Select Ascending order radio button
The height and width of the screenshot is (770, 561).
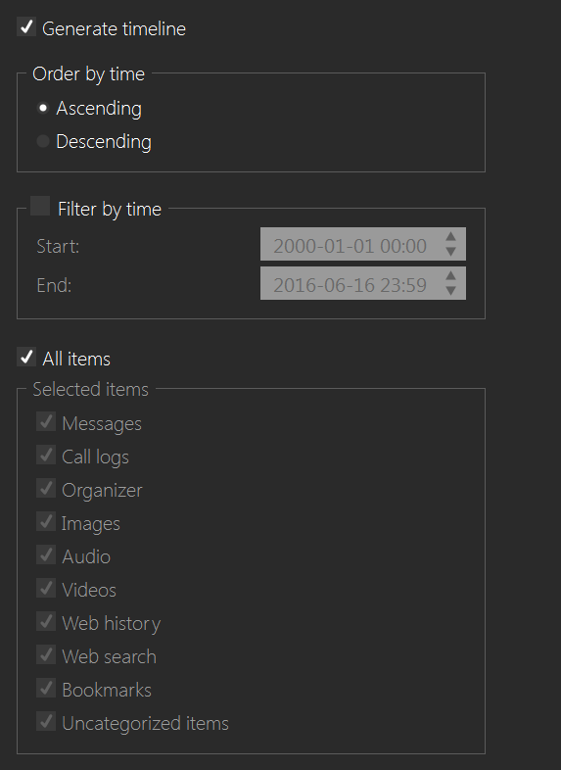[43, 108]
